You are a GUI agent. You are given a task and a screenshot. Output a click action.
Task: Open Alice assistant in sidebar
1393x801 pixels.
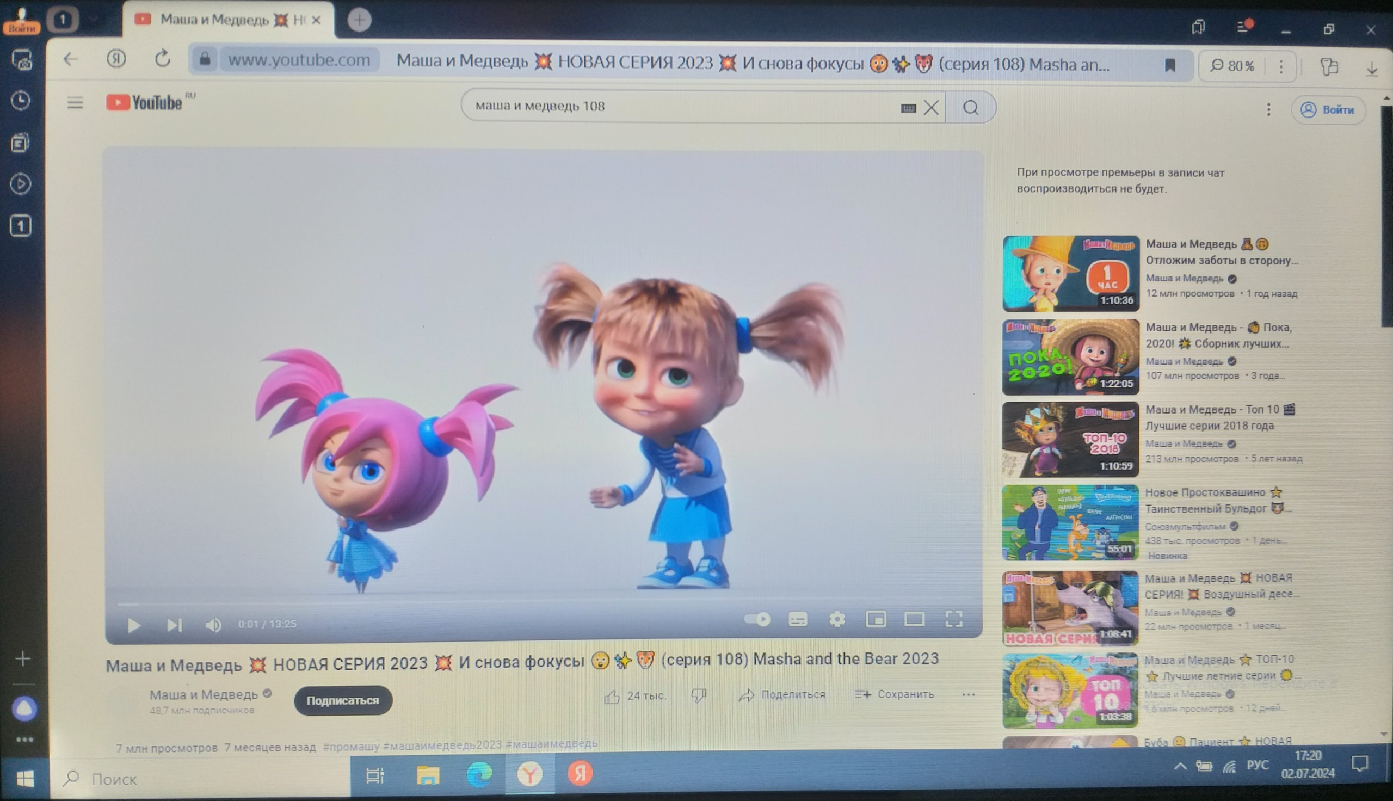(x=24, y=709)
